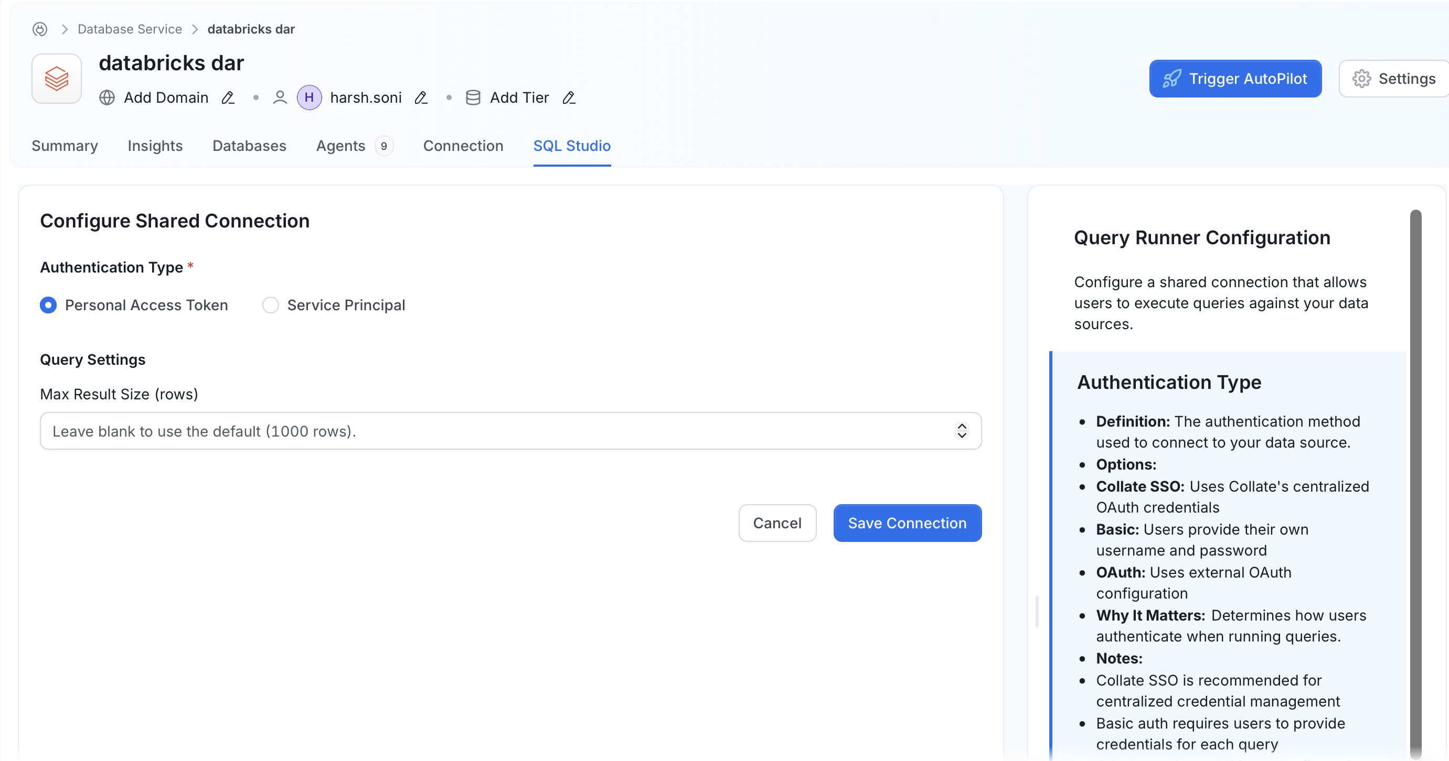
Task: Click the H avatar for harsh.soni
Action: [309, 98]
